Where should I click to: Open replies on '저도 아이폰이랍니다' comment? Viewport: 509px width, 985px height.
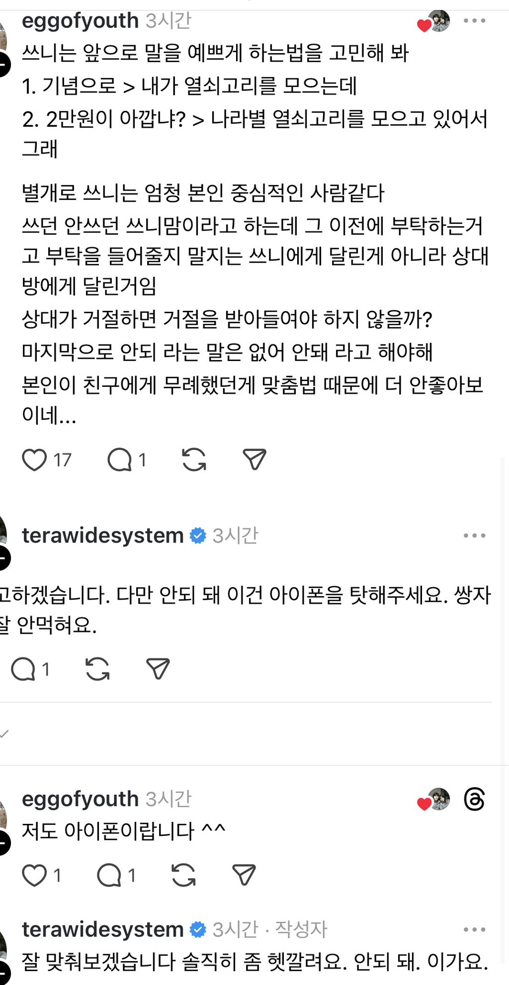[x=109, y=876]
